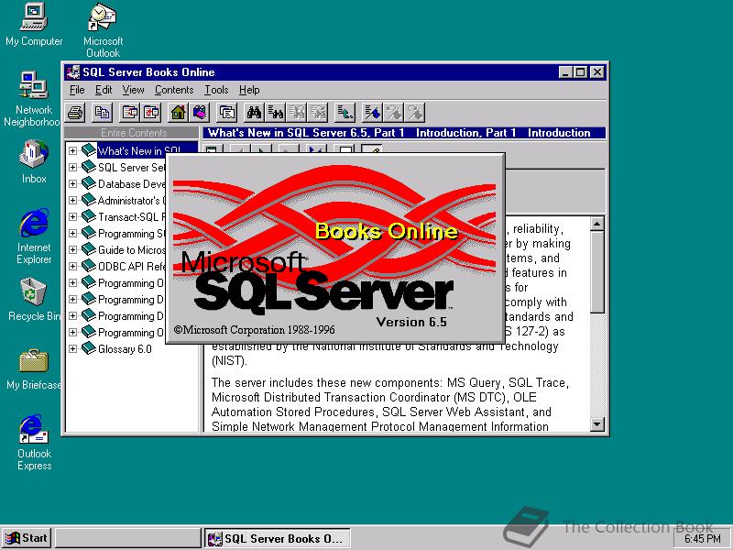733x550 pixels.
Task: Expand the Guide to Microsoft node
Action: [72, 249]
